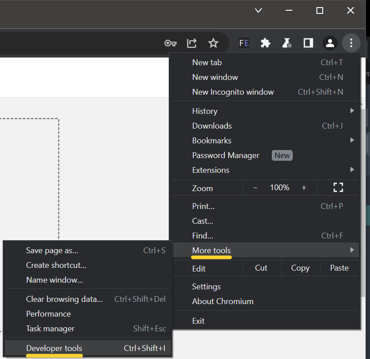Click the Extensions puzzle piece icon

coord(265,43)
